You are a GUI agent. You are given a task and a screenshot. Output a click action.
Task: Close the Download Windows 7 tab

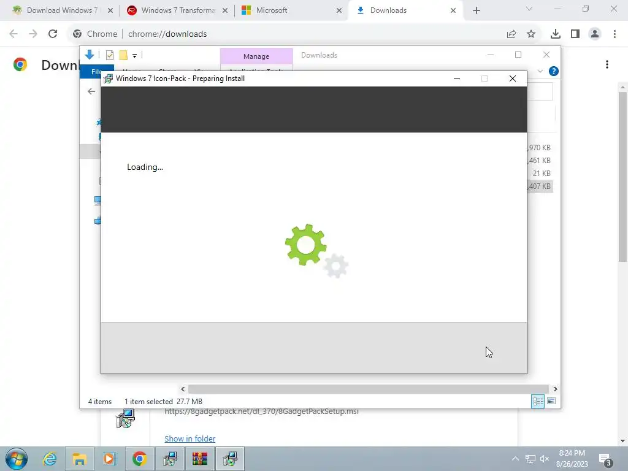coord(110,10)
